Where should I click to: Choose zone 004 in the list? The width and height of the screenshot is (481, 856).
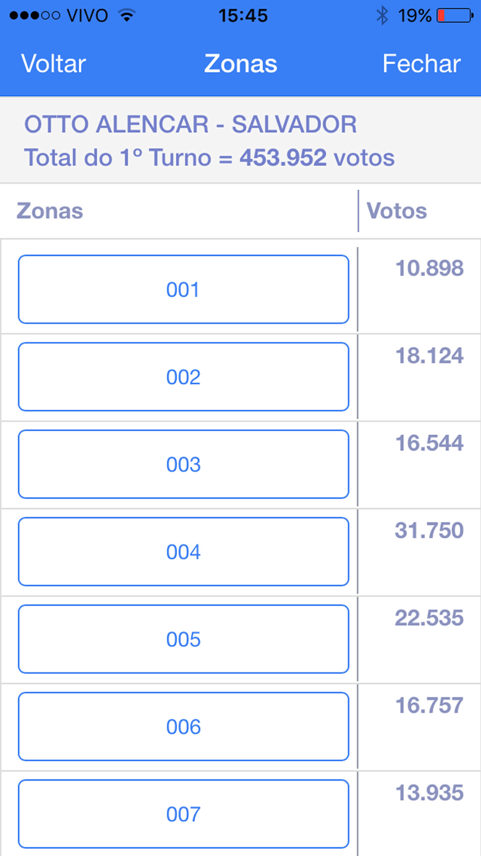tap(183, 552)
